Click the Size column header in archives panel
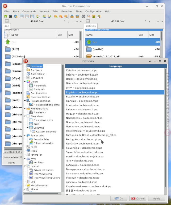This screenshot has width=171, height=205. point(154,35)
